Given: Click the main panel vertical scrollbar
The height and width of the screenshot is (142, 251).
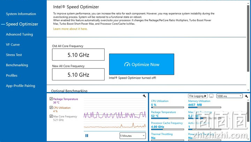Looking at the screenshot, I should (x=248, y=38).
